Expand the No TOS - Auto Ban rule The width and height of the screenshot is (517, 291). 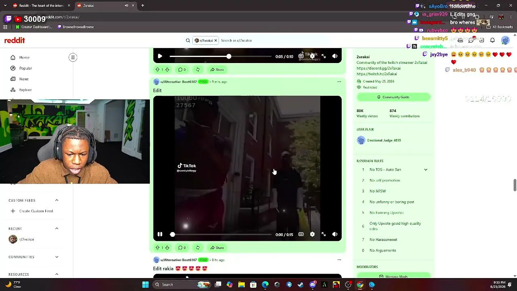426,170
